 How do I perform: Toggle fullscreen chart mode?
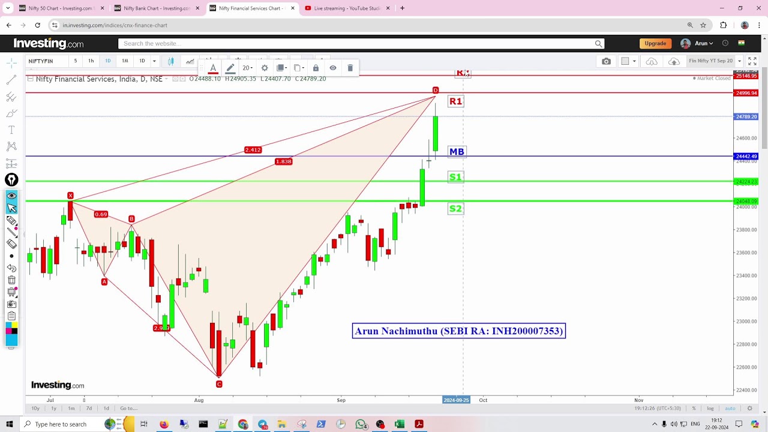[x=752, y=61]
